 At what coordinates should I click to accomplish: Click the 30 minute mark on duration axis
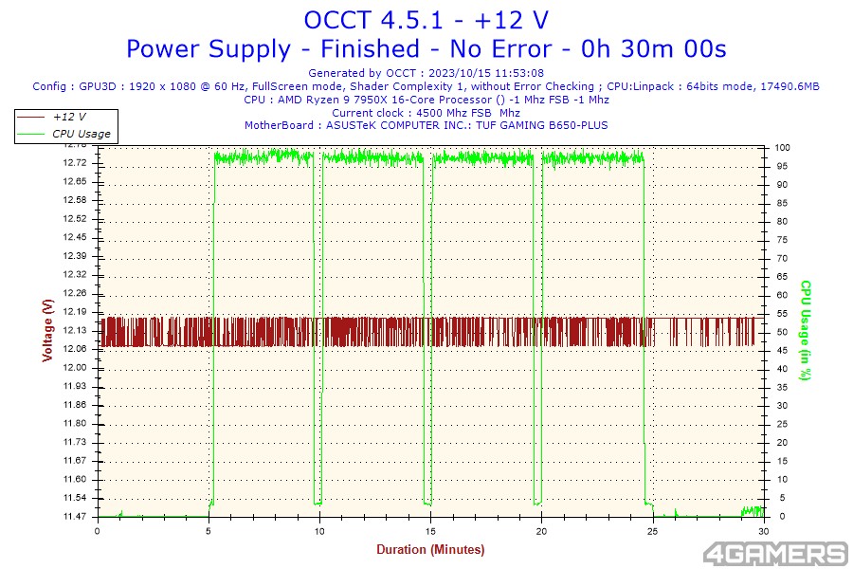(x=763, y=531)
